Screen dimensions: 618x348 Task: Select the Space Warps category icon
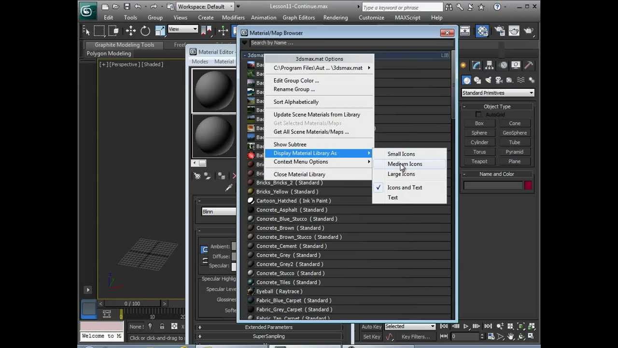[521, 80]
